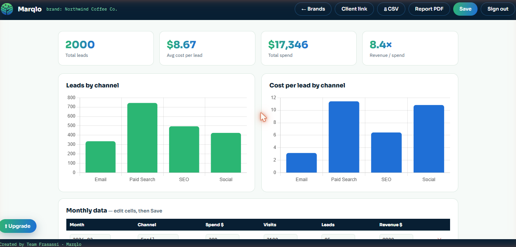Image resolution: width=516 pixels, height=247 pixels.
Task: Select the 2000 Total leads value
Action: coord(80,45)
